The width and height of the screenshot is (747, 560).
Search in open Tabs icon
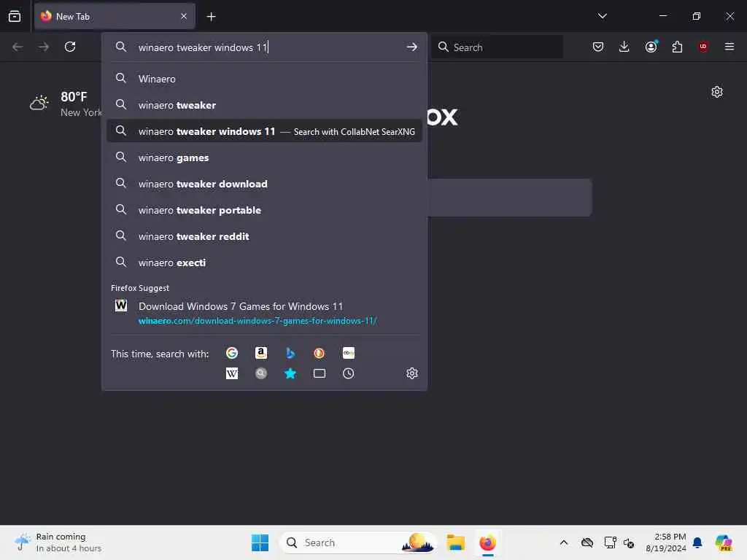[x=320, y=373]
